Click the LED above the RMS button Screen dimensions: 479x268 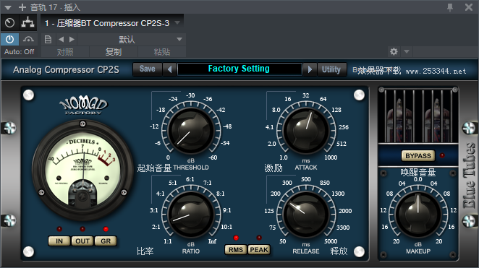point(236,238)
